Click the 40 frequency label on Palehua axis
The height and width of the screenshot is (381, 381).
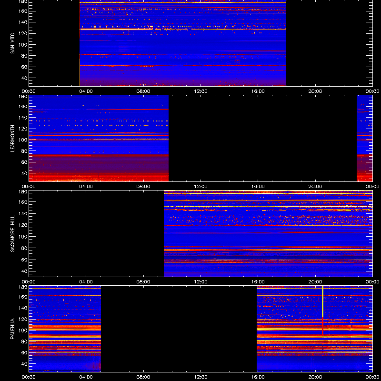(25, 364)
